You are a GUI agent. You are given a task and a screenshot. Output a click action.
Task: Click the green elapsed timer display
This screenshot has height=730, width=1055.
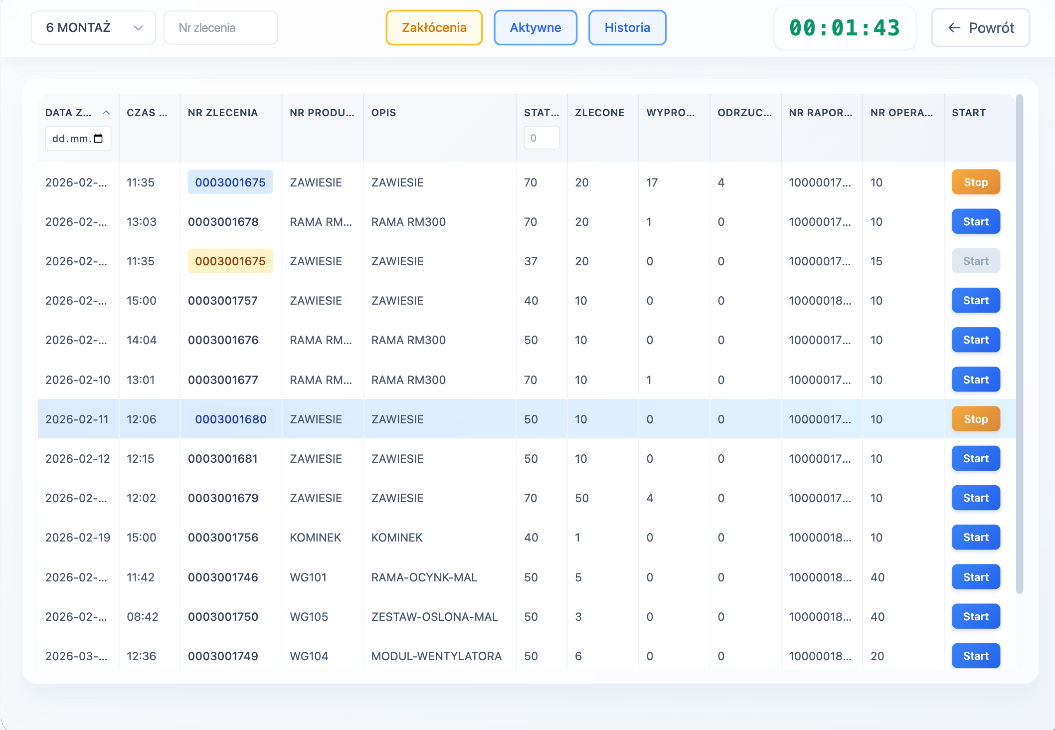(844, 28)
